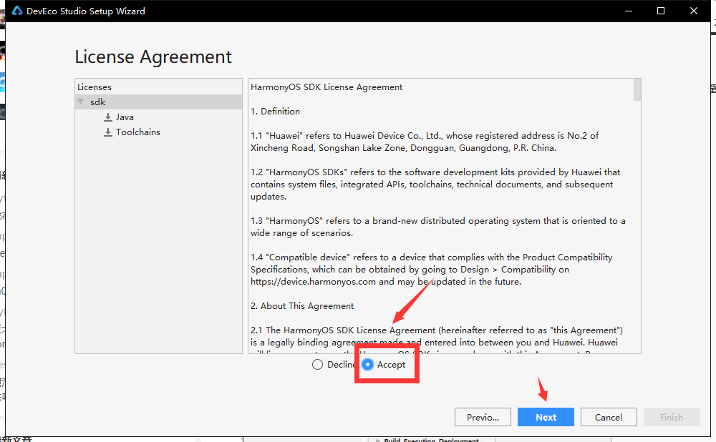Screen dimensions: 716x442
Task: Click the paragraph 1.1 "Huawei" definition
Action: (425, 142)
